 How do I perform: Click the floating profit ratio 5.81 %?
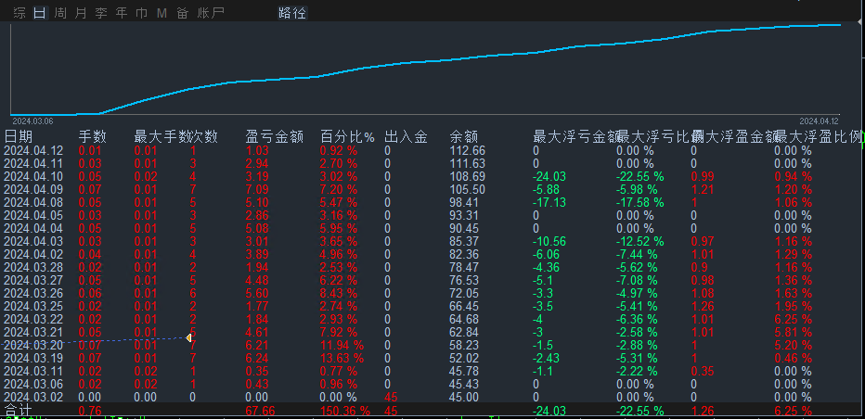coord(794,333)
